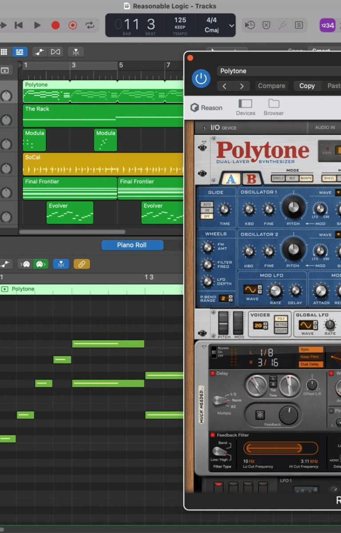This screenshot has width=341, height=533.
Task: Set mode to SINGLE
Action: coord(278,179)
